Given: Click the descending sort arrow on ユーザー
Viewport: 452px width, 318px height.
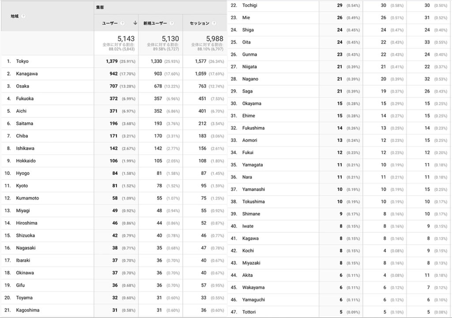Looking at the screenshot, I should [135, 23].
